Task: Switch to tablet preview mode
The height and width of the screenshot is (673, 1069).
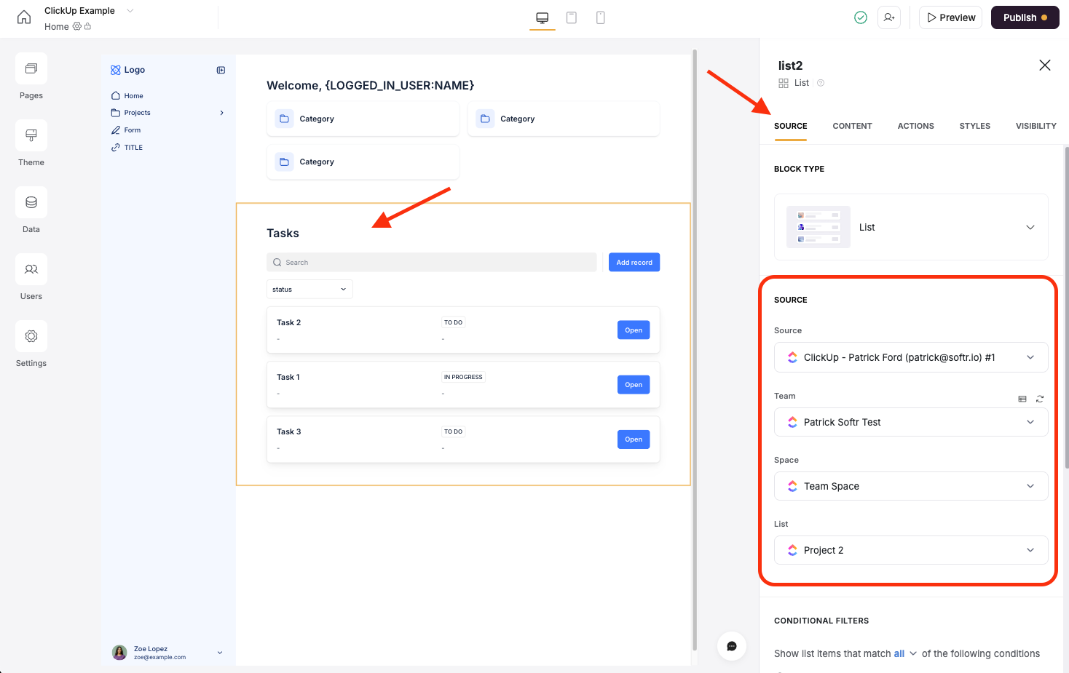Action: (x=572, y=17)
